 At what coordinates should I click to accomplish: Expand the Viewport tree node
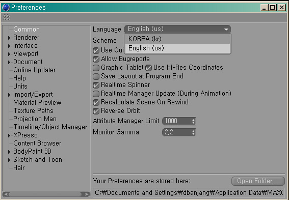[9, 54]
